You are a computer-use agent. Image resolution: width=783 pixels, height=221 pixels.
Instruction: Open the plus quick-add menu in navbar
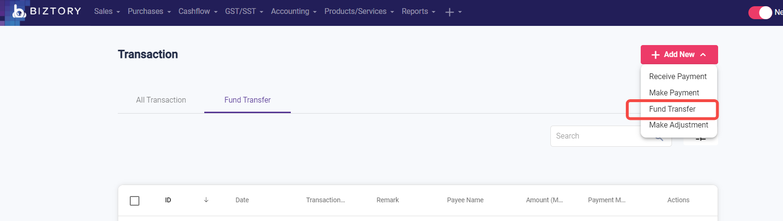pyautogui.click(x=453, y=12)
